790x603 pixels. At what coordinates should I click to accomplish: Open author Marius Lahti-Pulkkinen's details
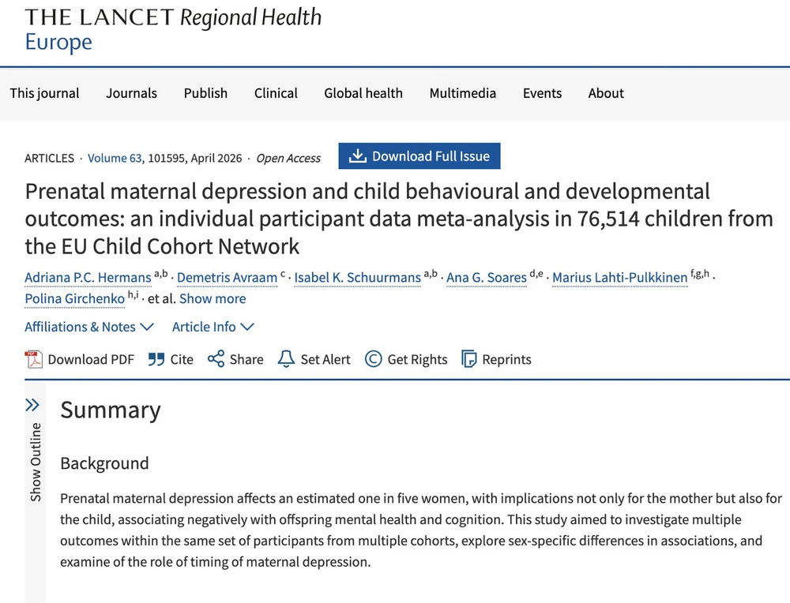pos(619,277)
